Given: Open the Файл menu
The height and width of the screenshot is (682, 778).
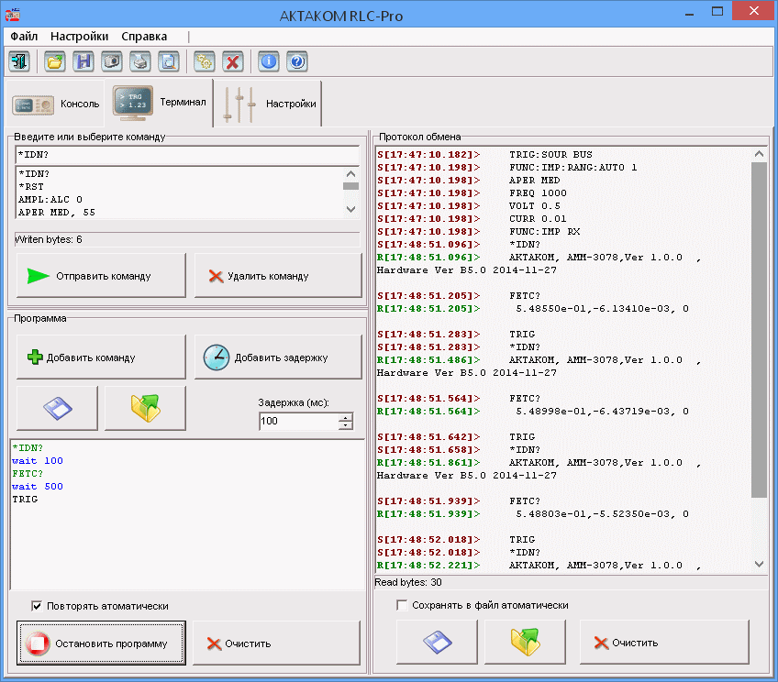Looking at the screenshot, I should click(24, 36).
